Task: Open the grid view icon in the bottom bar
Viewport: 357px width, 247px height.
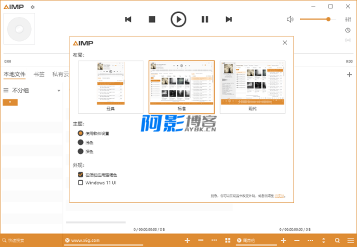Action: click(x=228, y=240)
